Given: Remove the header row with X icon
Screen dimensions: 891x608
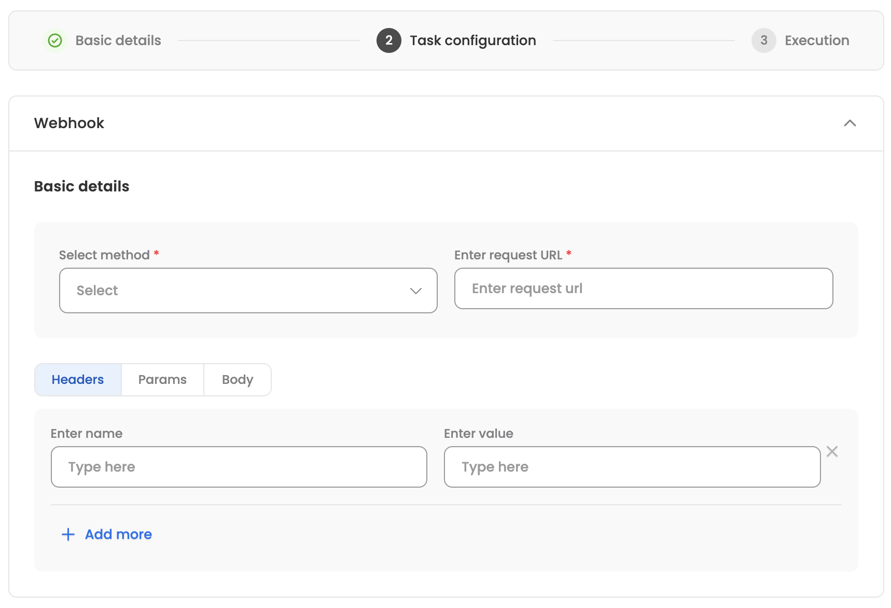Looking at the screenshot, I should point(832,451).
